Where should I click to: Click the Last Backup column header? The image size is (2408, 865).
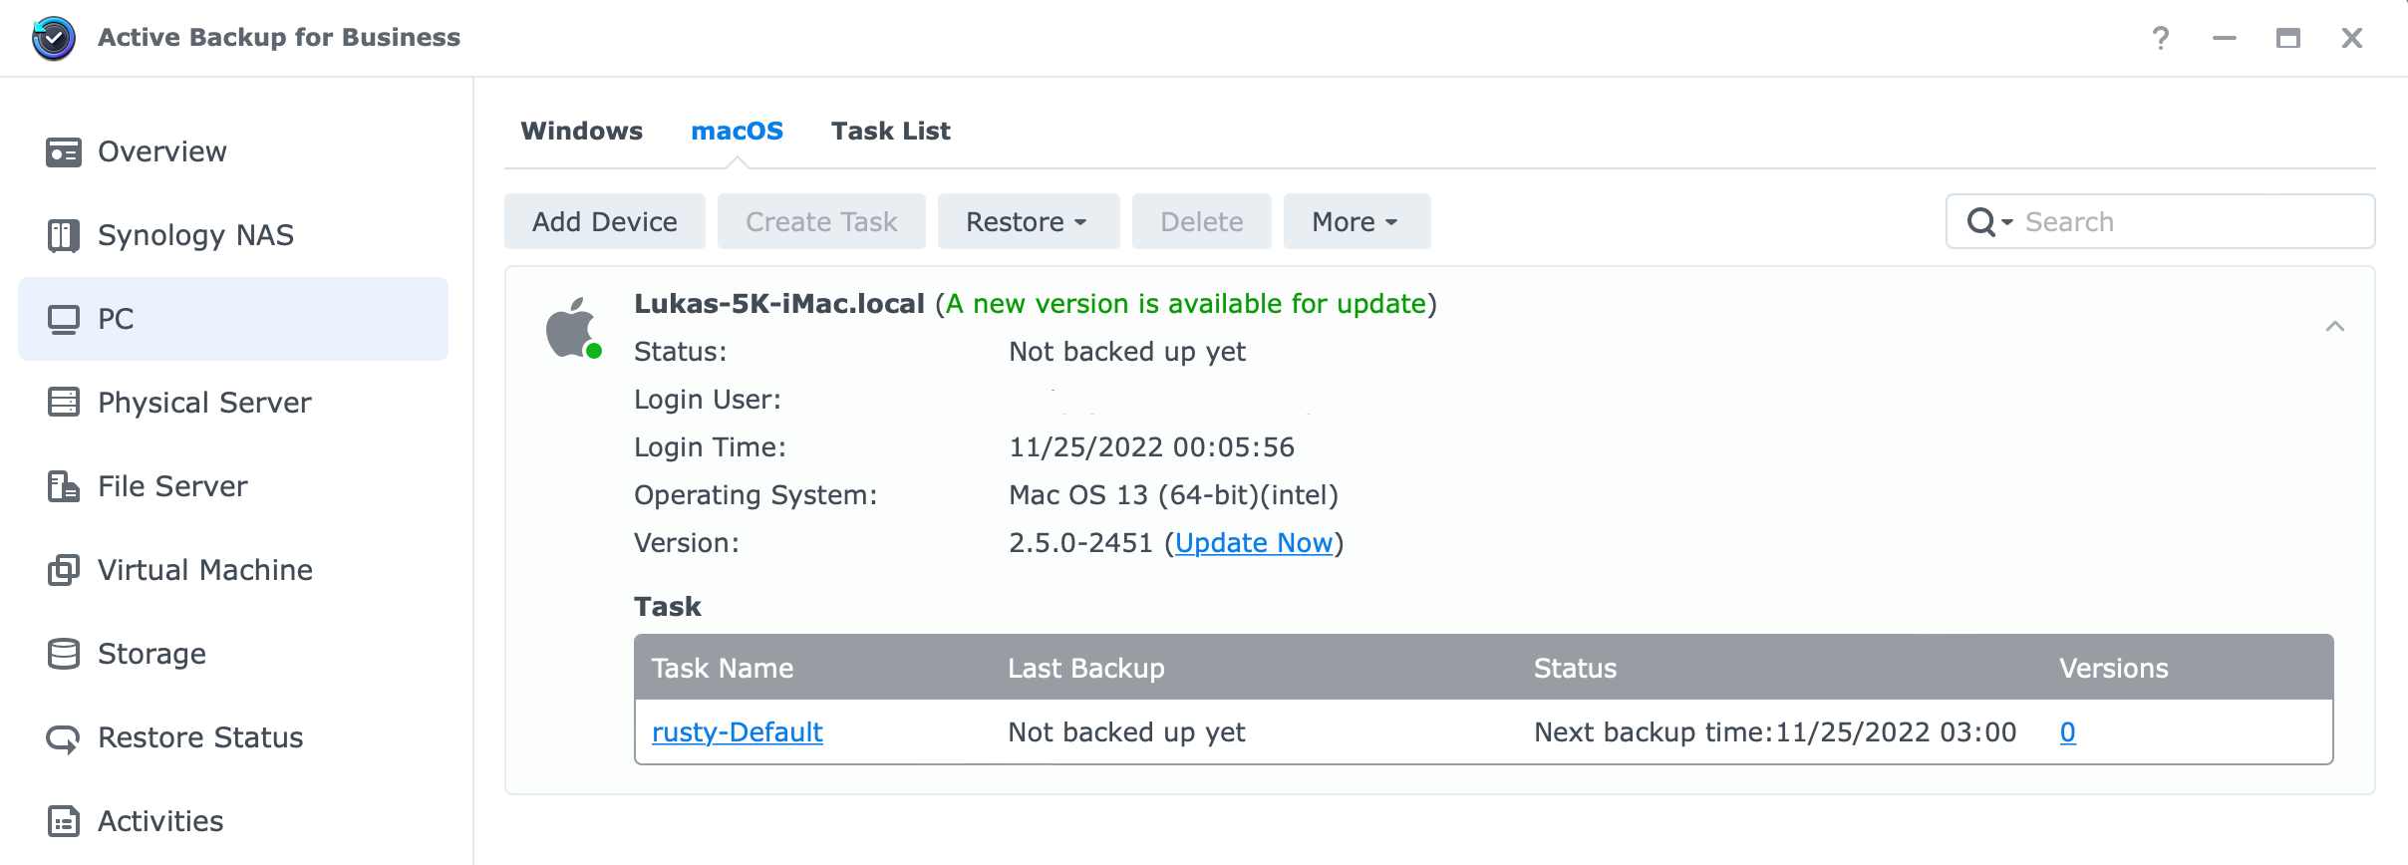pos(1086,668)
